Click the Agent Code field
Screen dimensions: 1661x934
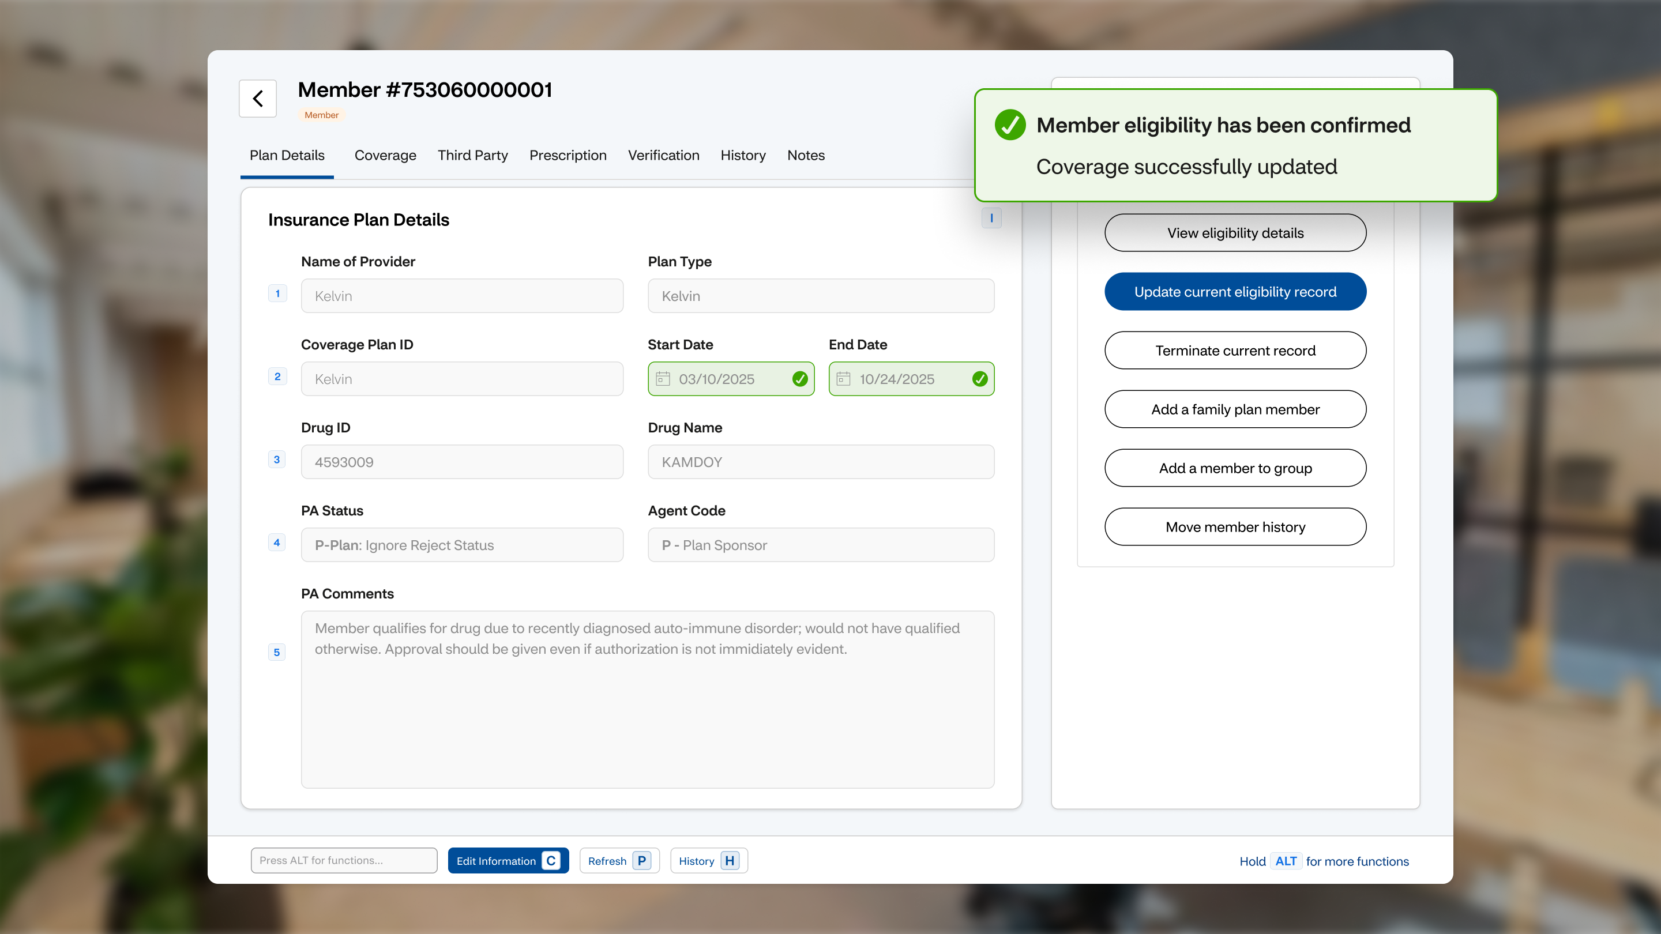click(x=821, y=545)
